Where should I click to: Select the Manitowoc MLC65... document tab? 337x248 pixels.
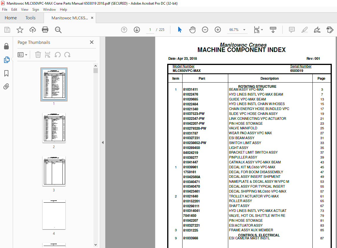click(70, 18)
